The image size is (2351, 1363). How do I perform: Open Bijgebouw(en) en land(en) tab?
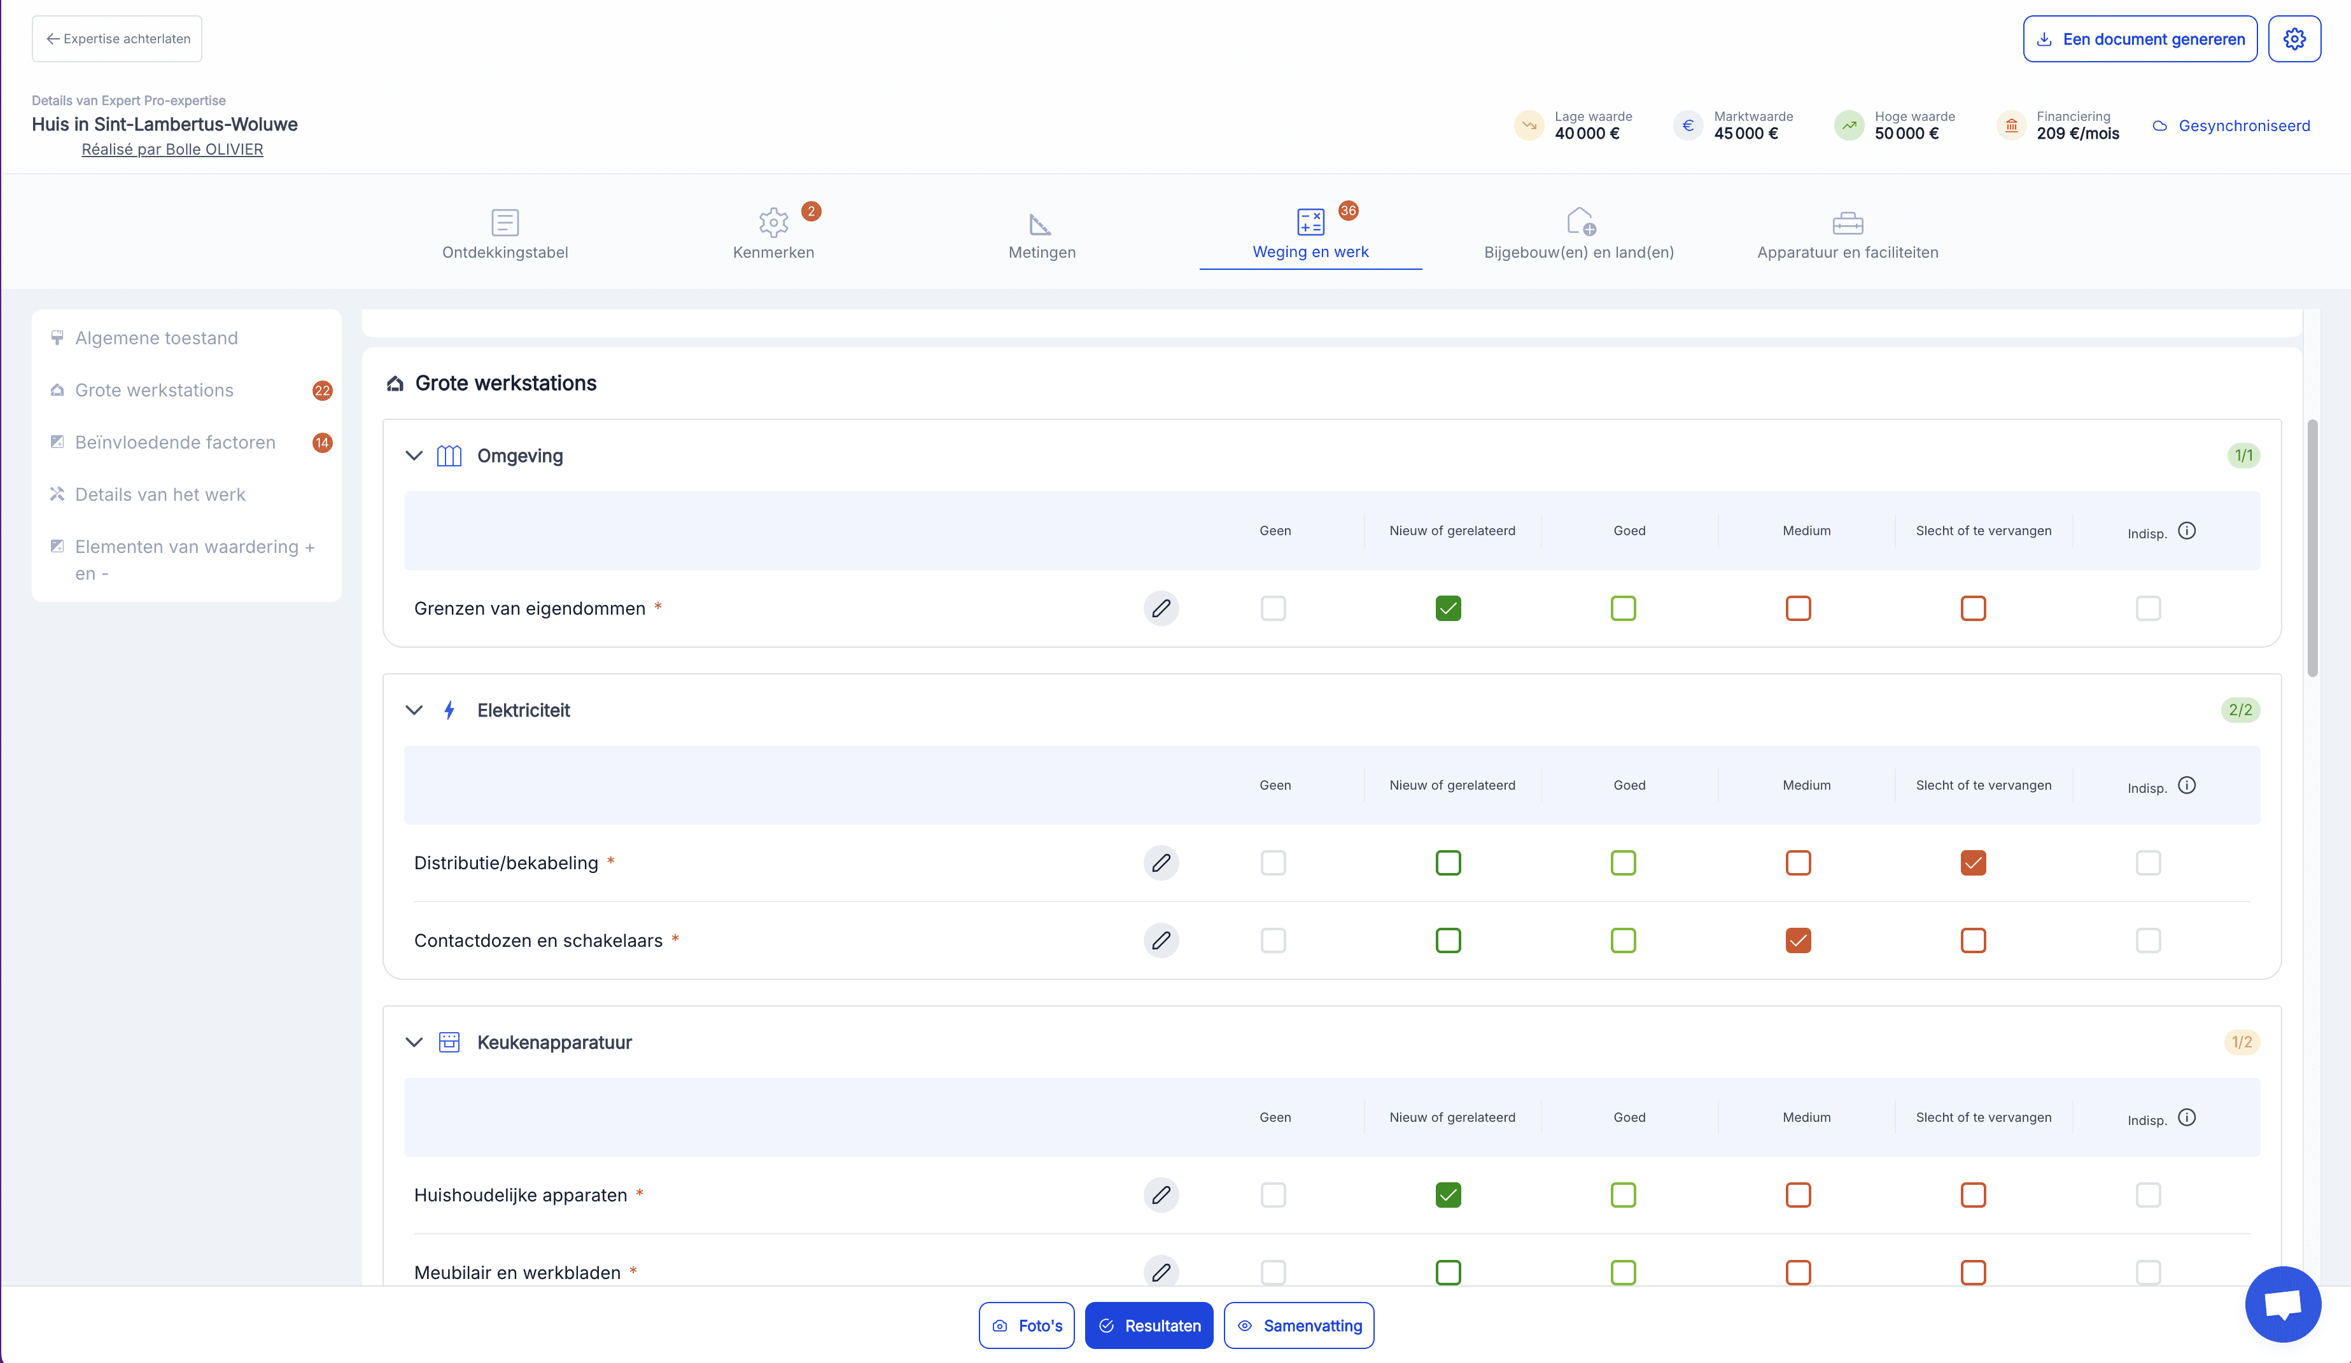pyautogui.click(x=1578, y=234)
